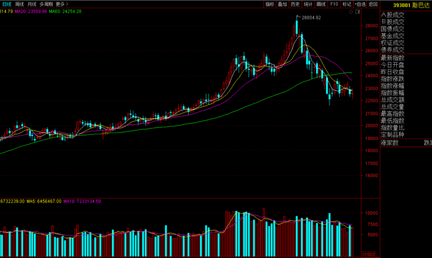Screen dimensions: 432x258
Task: Select the 基金成交 row
Action: tap(393, 36)
